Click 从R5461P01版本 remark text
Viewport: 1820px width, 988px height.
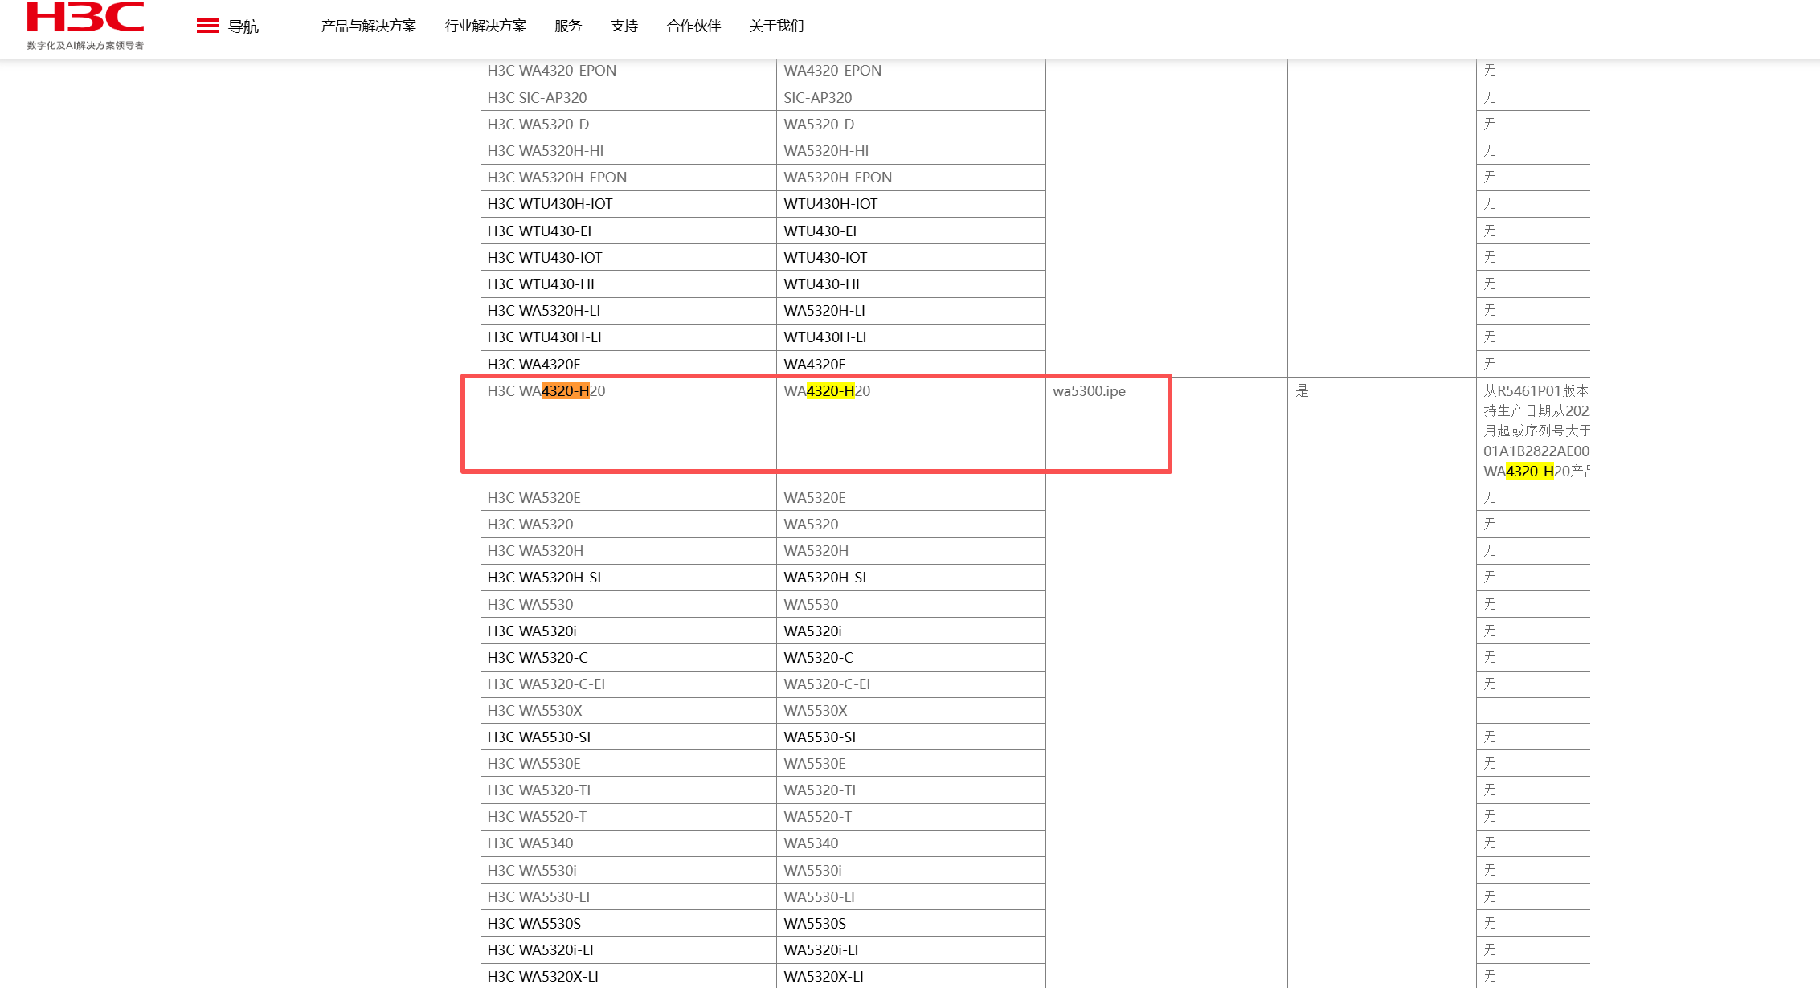1535,391
